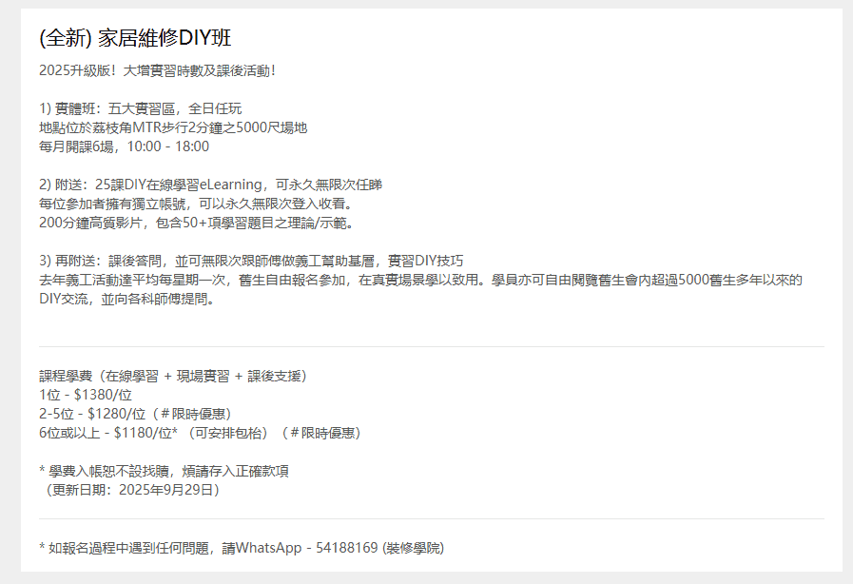Image resolution: width=853 pixels, height=584 pixels.
Task: Click the 裝修學院 name in the footer
Action: (x=413, y=548)
